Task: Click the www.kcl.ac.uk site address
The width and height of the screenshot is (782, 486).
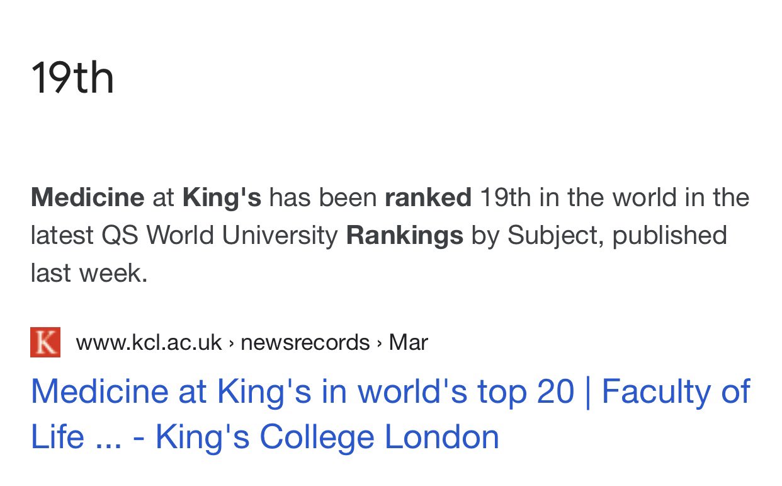Action: tap(149, 342)
